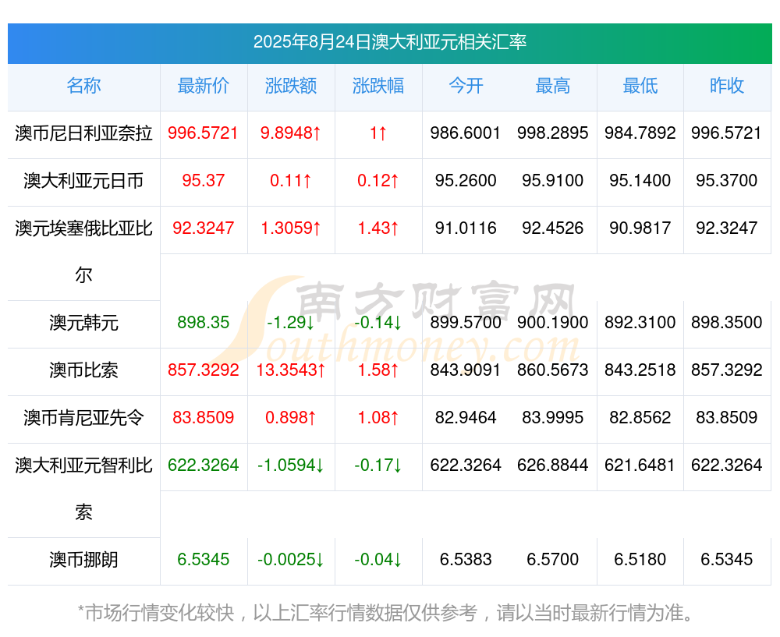Viewport: 780px width, 637px height.
Task: Click opening value 986.6001
Action: click(x=465, y=133)
